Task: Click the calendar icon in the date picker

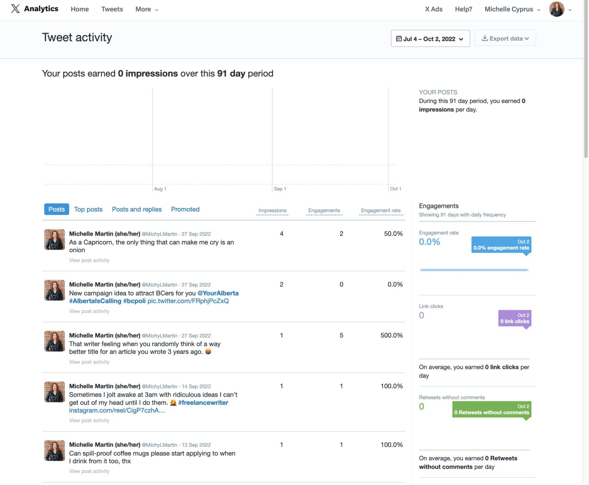Action: 400,38
